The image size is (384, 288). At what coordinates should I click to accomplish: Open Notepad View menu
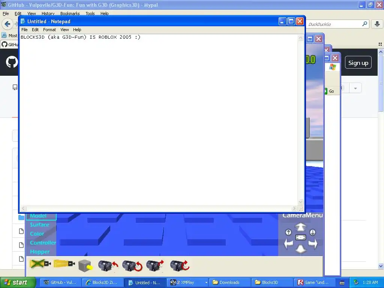pos(64,30)
